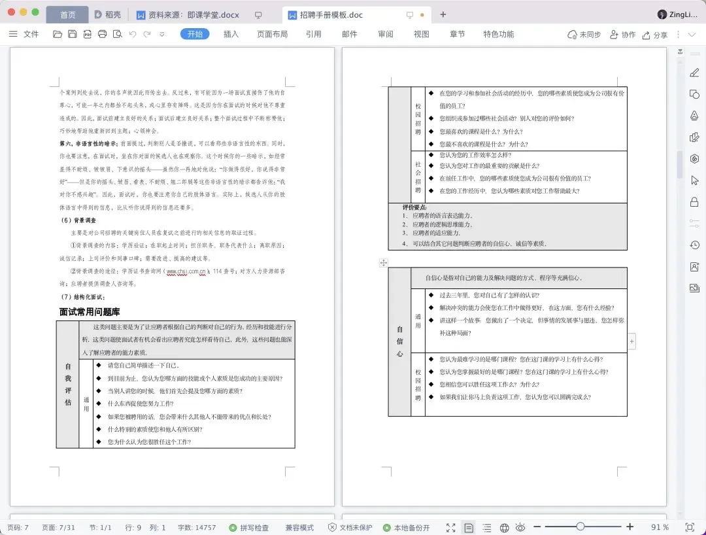Open the 资料来源：即课学堂.docx document tab
The width and height of the screenshot is (706, 535).
pyautogui.click(x=194, y=15)
